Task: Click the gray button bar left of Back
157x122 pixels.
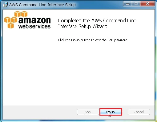Action: (x=40, y=112)
